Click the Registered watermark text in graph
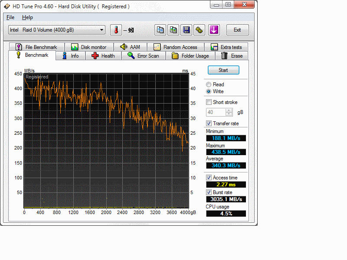The width and height of the screenshot is (347, 260). pos(37,77)
